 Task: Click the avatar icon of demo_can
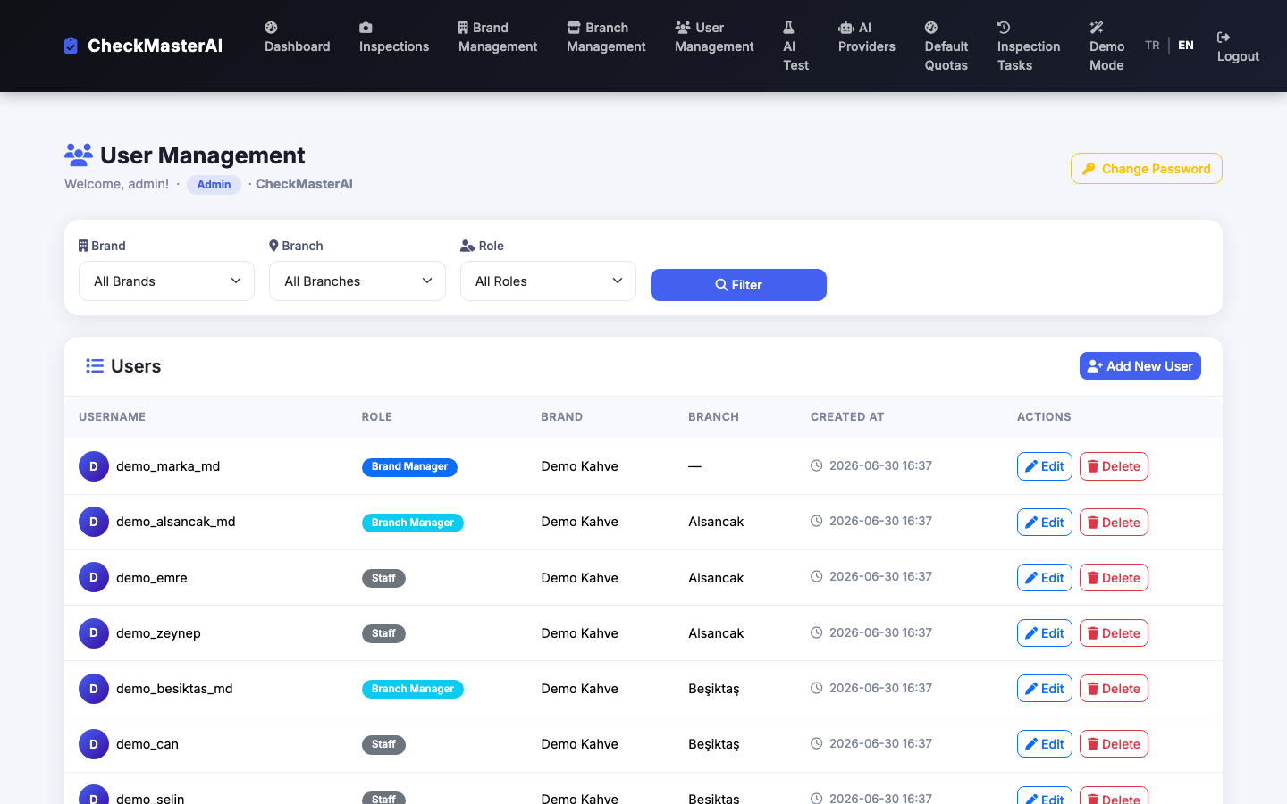pyautogui.click(x=94, y=744)
